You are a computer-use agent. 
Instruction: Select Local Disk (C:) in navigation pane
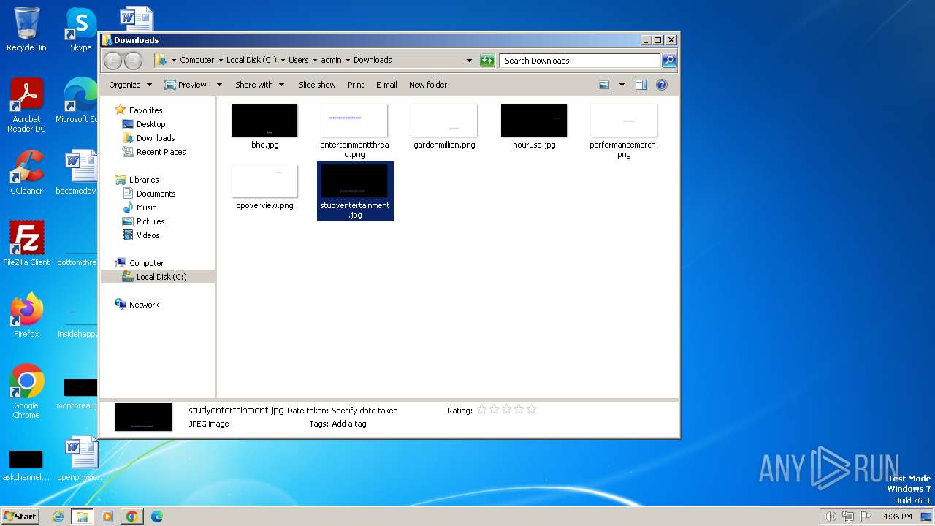pos(161,277)
